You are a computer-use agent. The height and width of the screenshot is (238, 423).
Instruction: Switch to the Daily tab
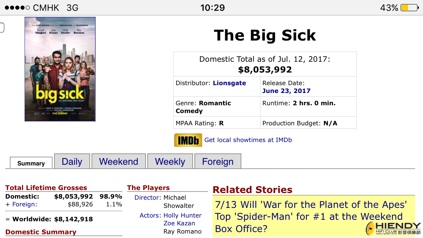pyautogui.click(x=72, y=162)
